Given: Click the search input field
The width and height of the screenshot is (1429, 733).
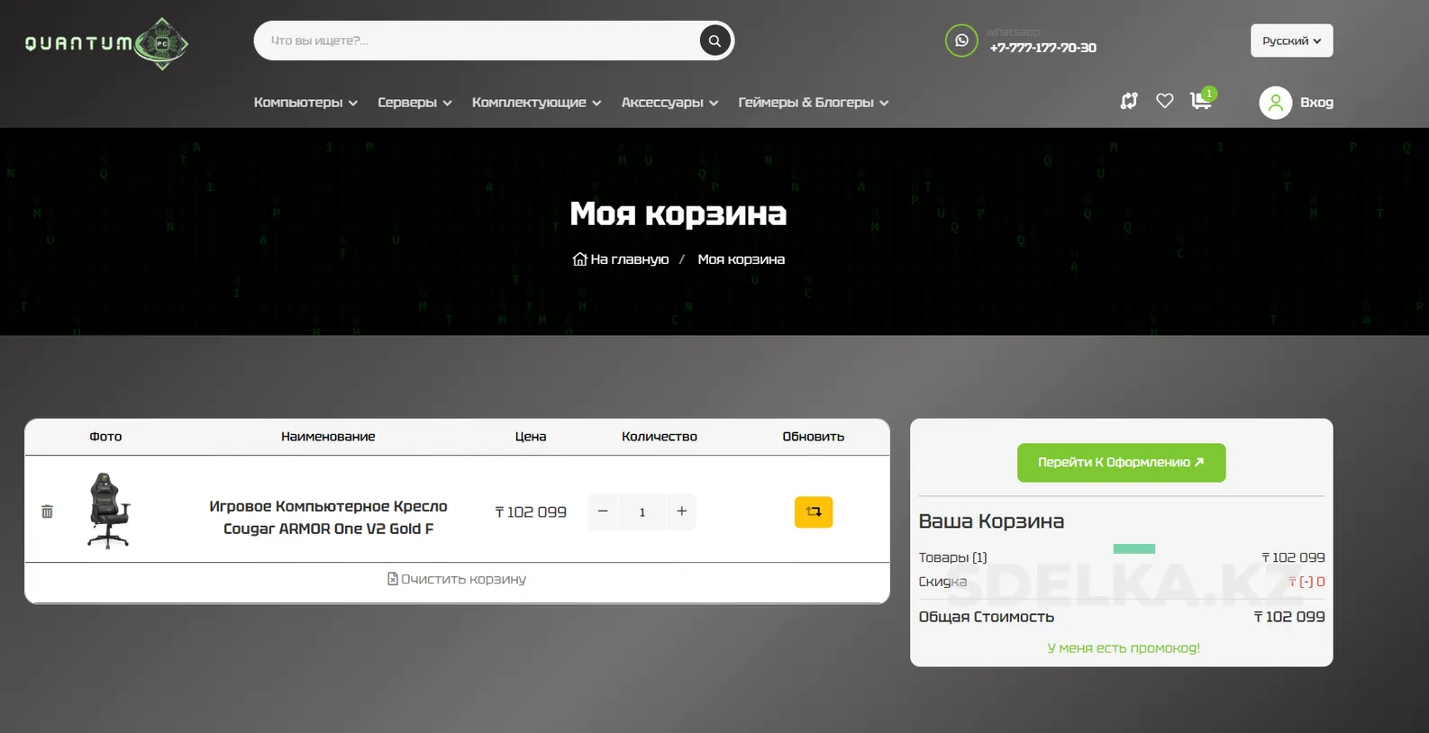Looking at the screenshot, I should pos(478,41).
